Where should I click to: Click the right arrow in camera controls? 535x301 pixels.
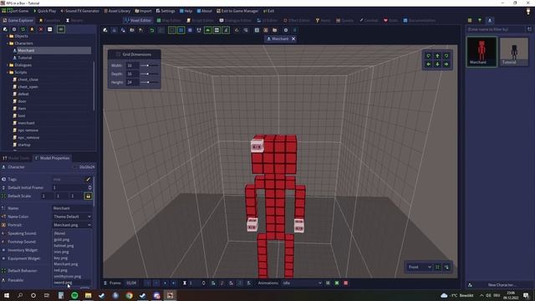coord(446,64)
